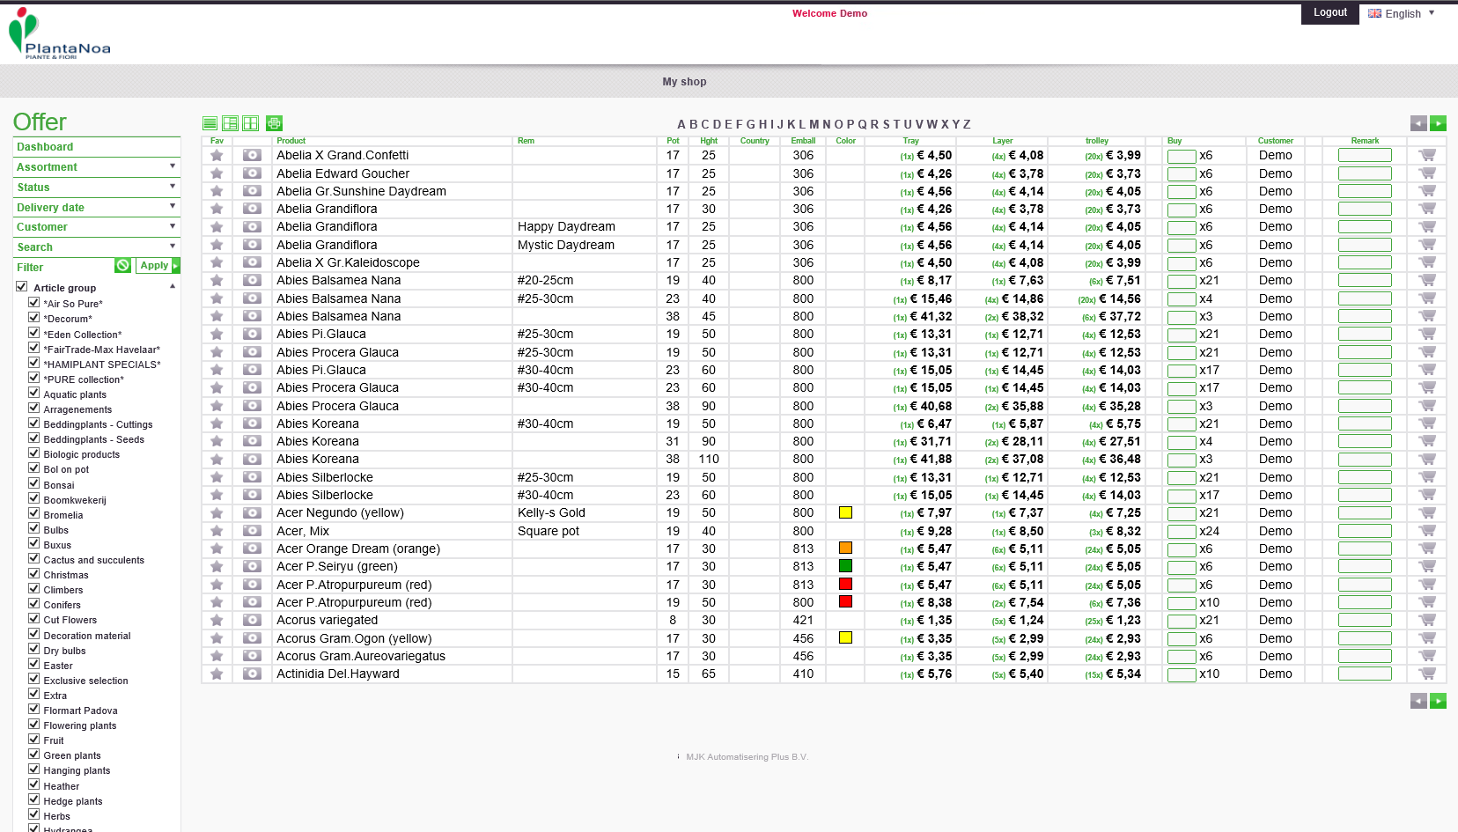
Task: Switch to the simple list view icon
Action: pyautogui.click(x=210, y=123)
